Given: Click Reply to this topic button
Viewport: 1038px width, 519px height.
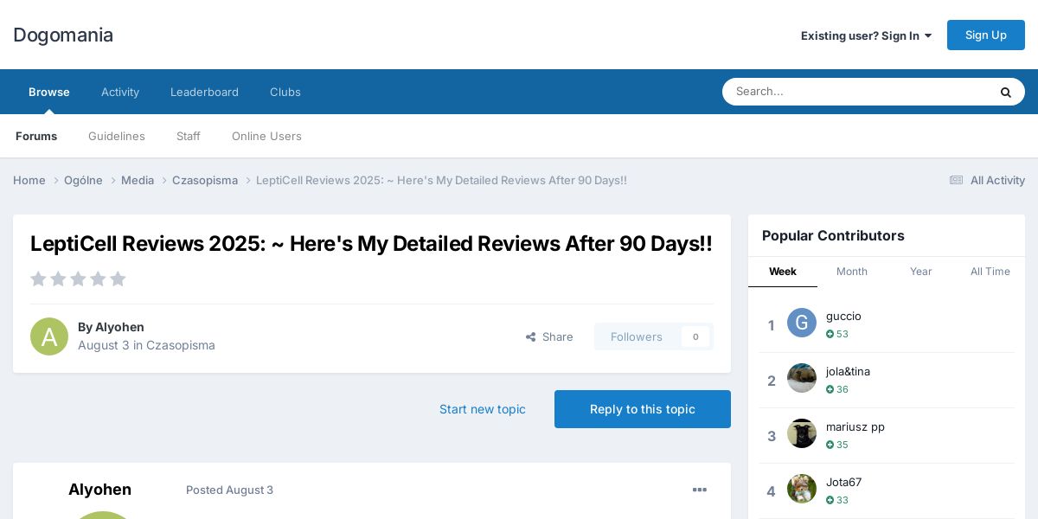Looking at the screenshot, I should pyautogui.click(x=643, y=409).
